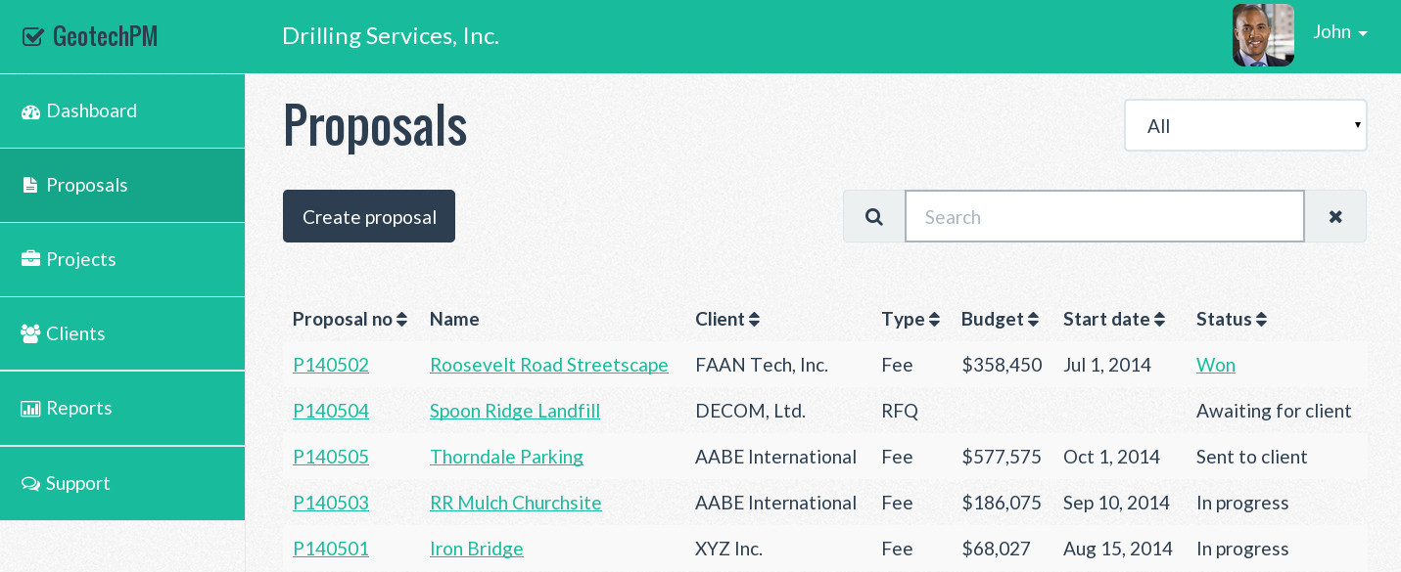Sort table by Proposal no column
This screenshot has height=572, width=1401.
point(350,319)
